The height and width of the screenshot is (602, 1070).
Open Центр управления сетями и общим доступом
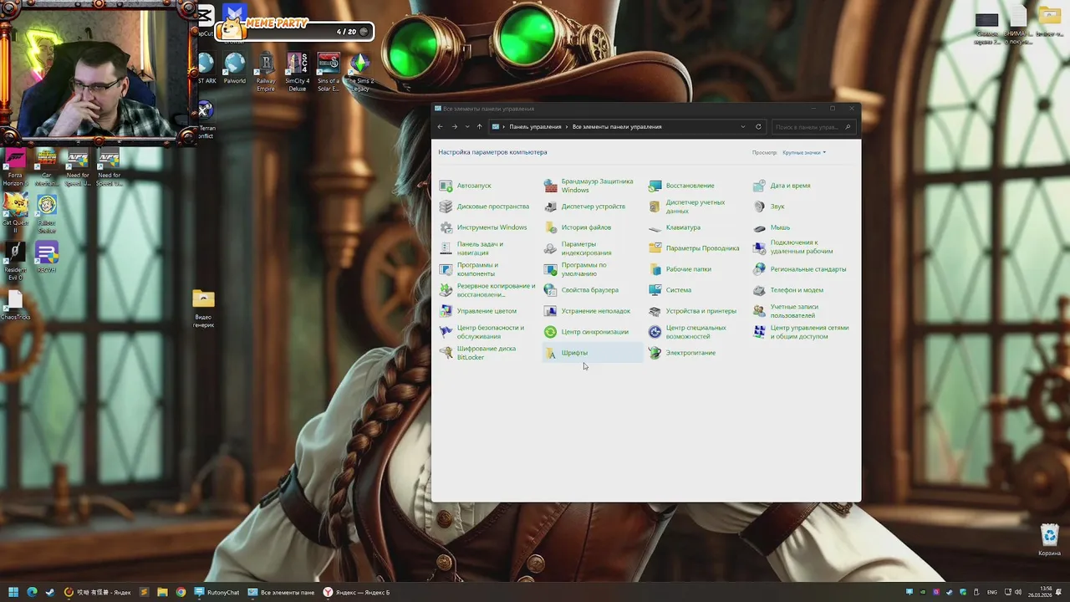[801, 332]
